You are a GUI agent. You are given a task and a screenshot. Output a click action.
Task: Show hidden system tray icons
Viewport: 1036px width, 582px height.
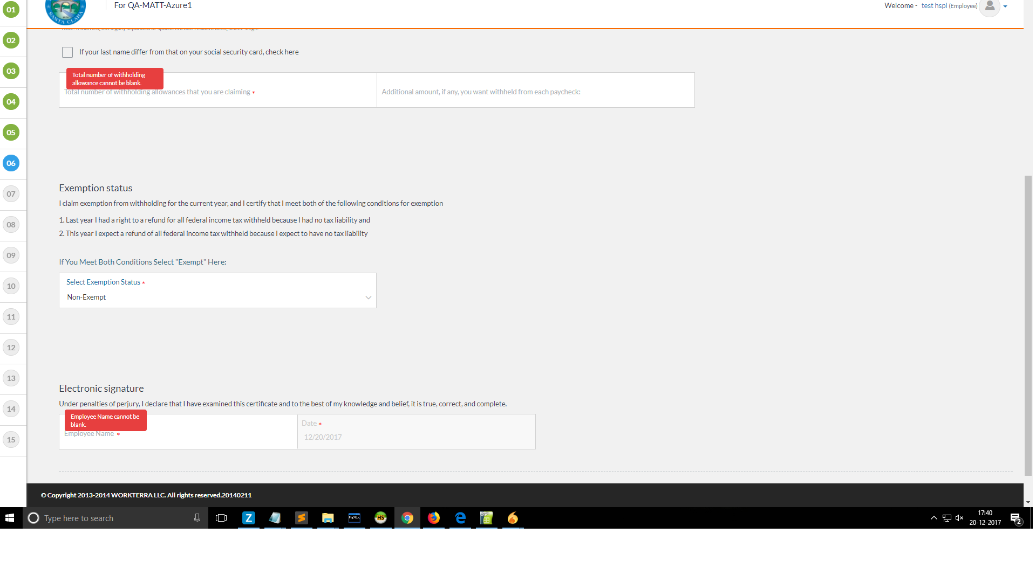933,518
